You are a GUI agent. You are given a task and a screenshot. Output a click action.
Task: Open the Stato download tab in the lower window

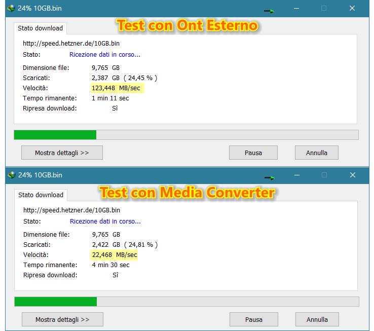pyautogui.click(x=41, y=195)
